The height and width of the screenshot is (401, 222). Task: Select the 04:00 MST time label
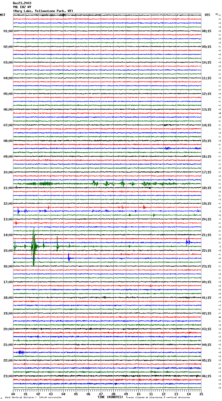click(x=8, y=78)
